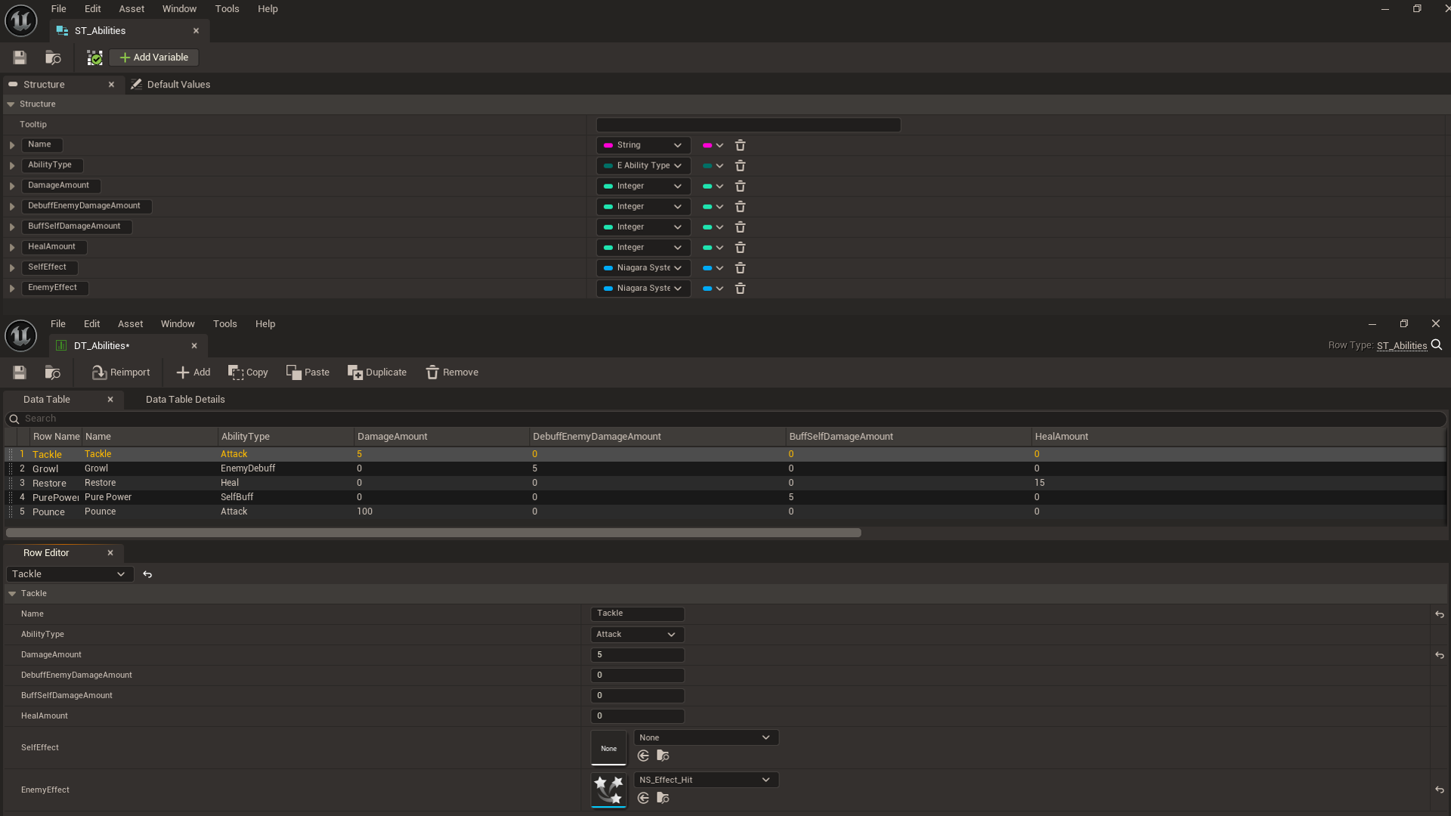Open ST_Abilities row type link

coord(1401,346)
